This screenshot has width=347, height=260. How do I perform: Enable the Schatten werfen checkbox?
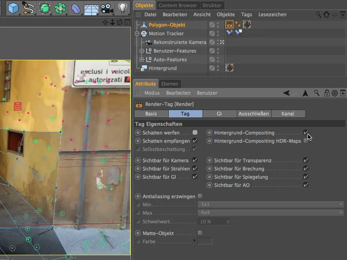click(x=195, y=133)
